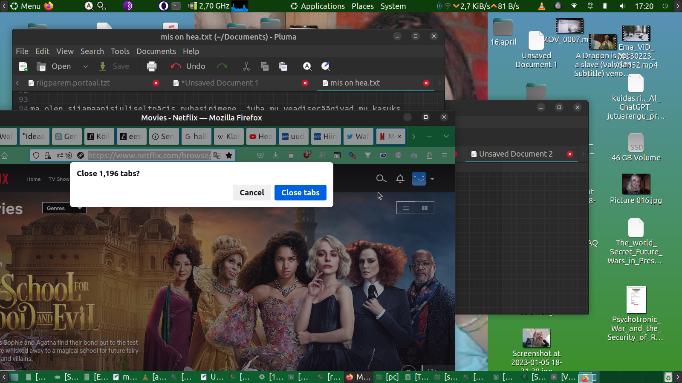Viewport: 682px width, 383px height.
Task: Click the Find and Replace icon
Action: point(326,66)
